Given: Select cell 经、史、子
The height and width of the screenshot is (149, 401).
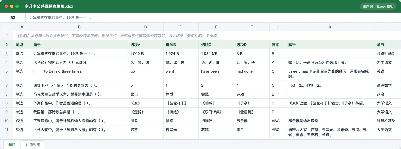Looking at the screenshot, I should point(252,62).
